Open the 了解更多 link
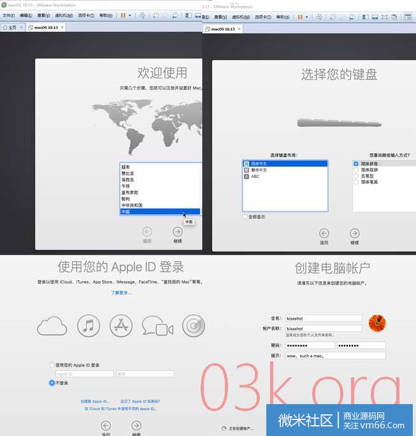416x436 pixels. pyautogui.click(x=121, y=292)
